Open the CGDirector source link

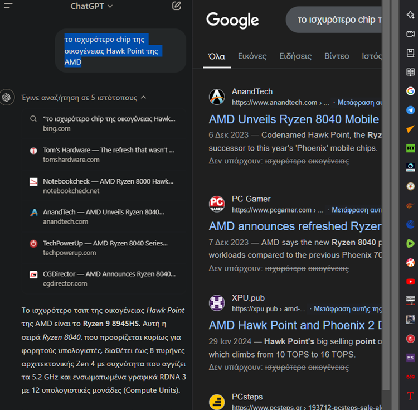[104, 278]
